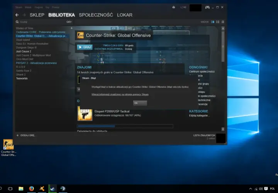
Task: Click the GRAJ play button
Action: [85, 47]
